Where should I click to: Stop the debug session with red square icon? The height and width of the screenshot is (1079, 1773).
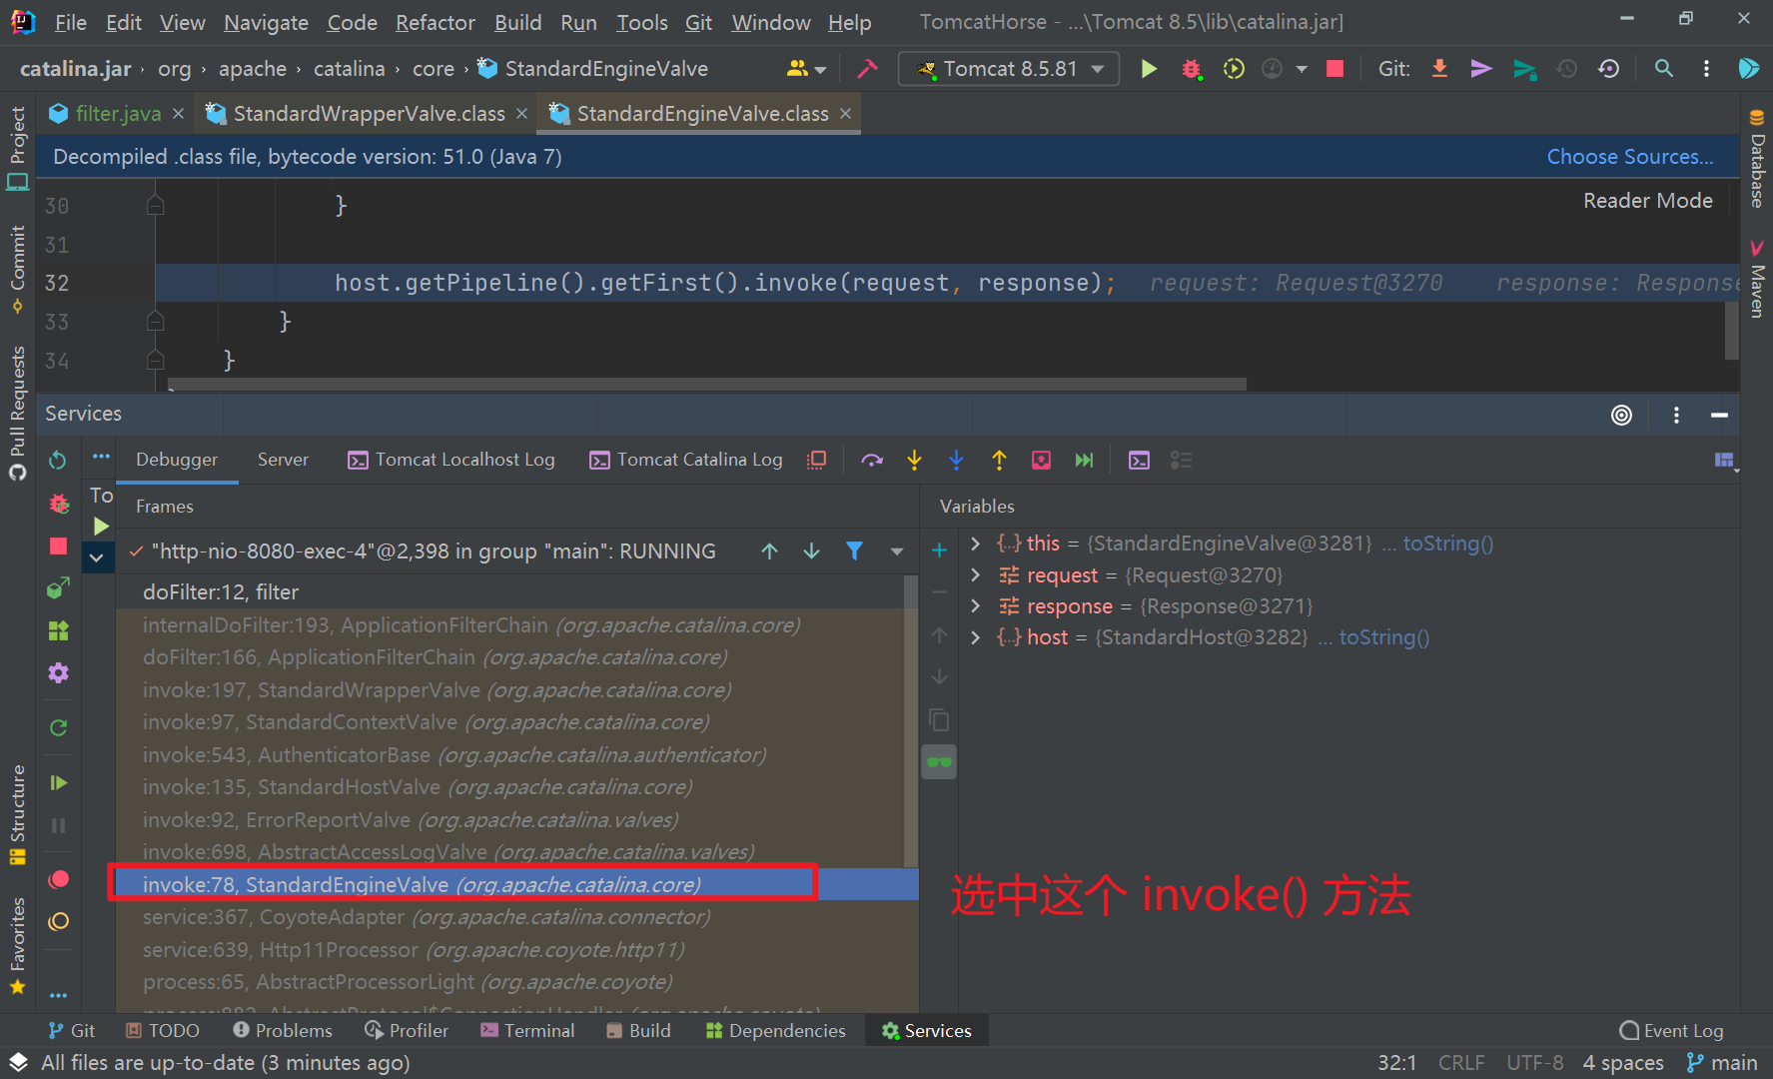(x=57, y=546)
